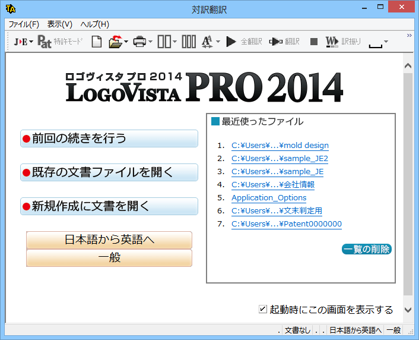
Task: Expand the toolbar overflow chevron
Action: pyautogui.click(x=409, y=36)
